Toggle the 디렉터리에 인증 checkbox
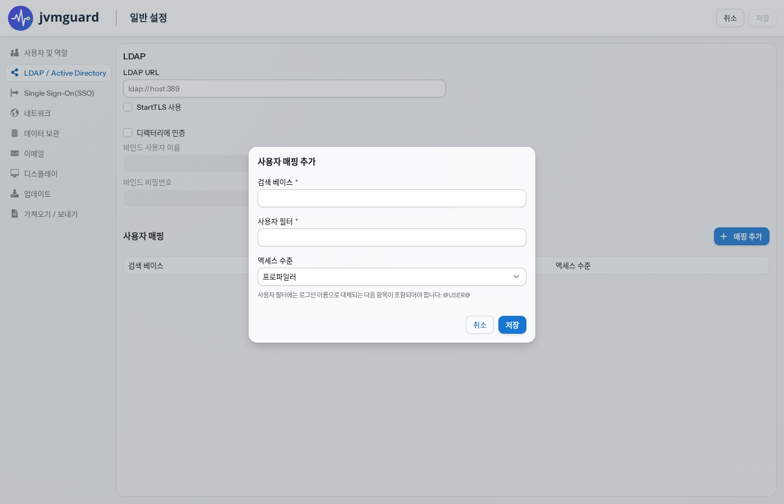 128,133
